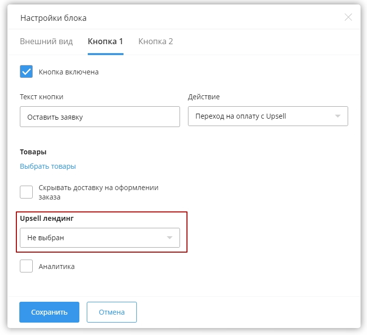Uncheck the Кнопка включена checkbox

[26, 71]
